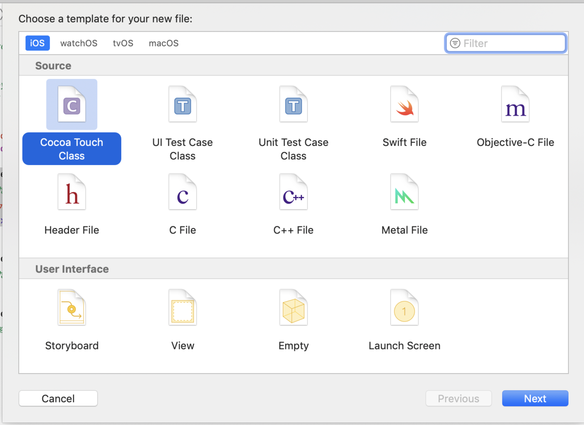584x425 pixels.
Task: Select the Launch Screen template
Action: pyautogui.click(x=404, y=308)
